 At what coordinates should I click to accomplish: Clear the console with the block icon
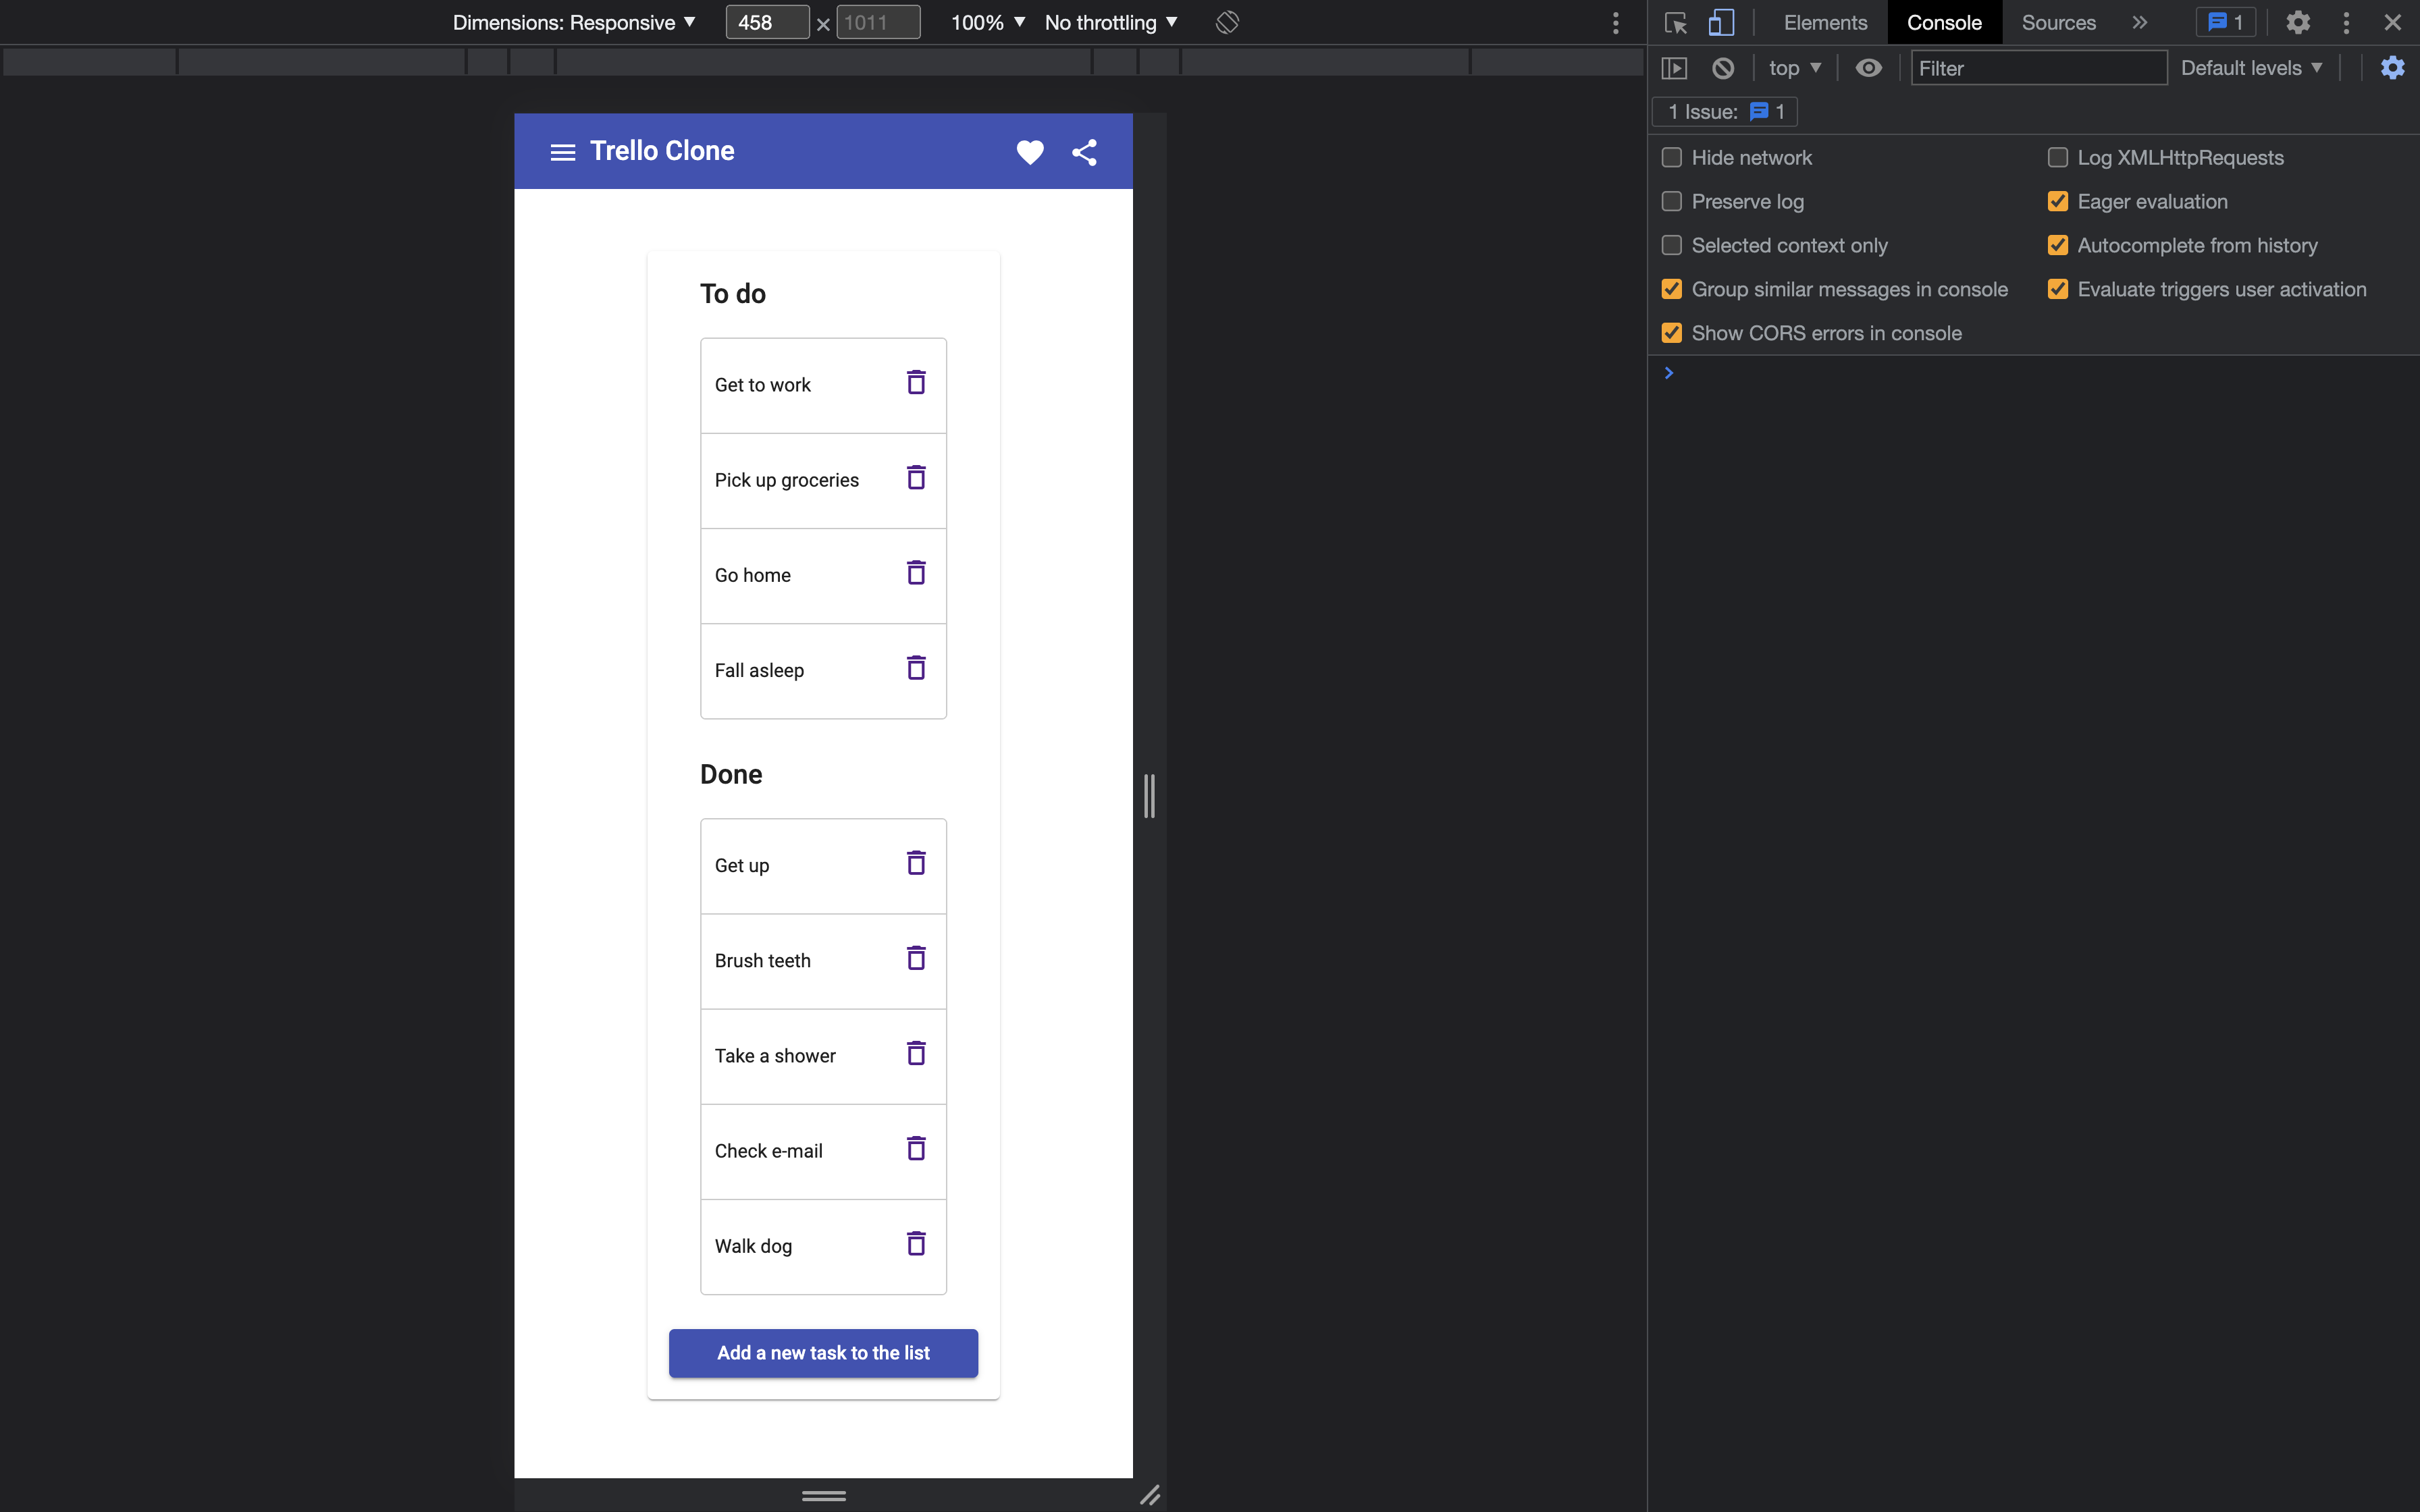(x=1722, y=67)
